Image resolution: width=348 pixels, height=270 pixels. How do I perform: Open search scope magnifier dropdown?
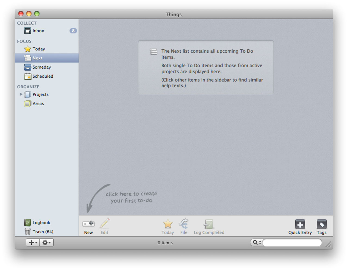pyautogui.click(x=256, y=243)
